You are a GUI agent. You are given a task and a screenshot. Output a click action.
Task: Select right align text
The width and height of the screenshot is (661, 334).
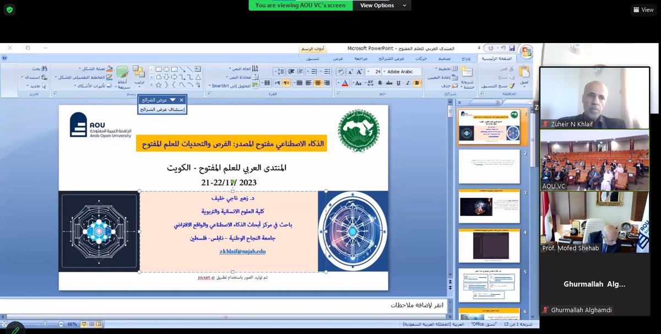pos(326,83)
